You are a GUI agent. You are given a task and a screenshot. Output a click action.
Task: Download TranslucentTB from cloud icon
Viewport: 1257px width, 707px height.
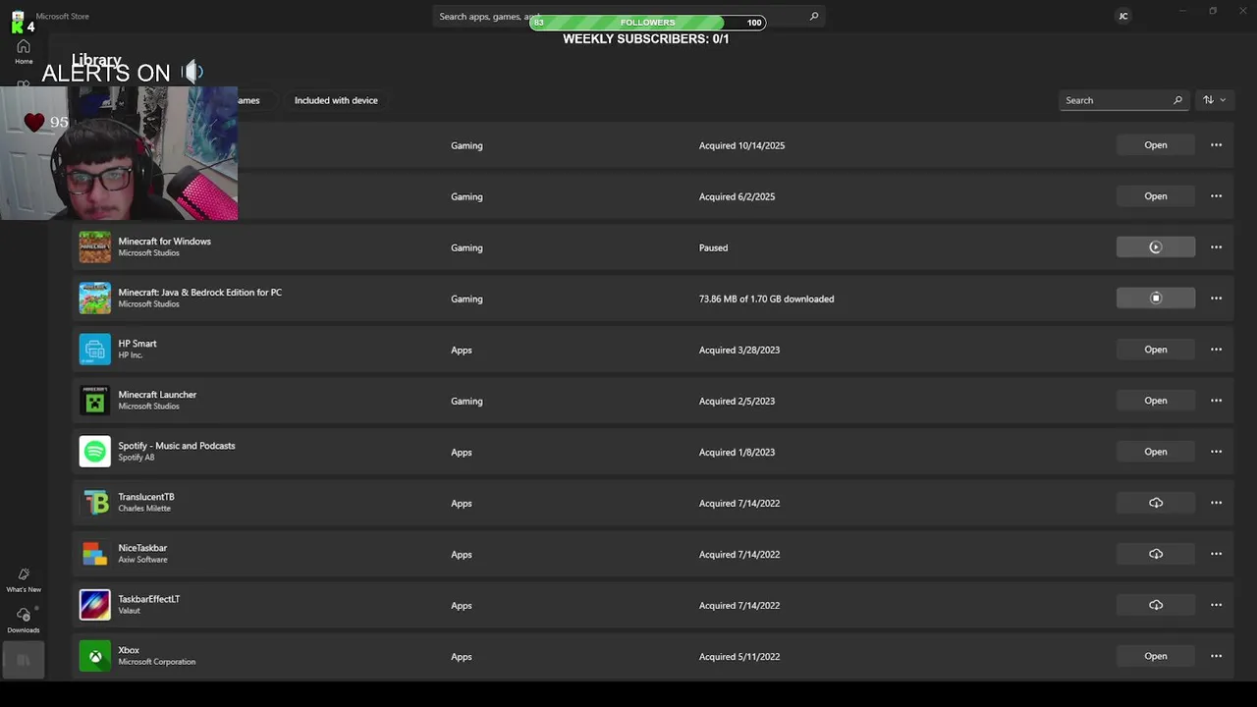(1156, 503)
